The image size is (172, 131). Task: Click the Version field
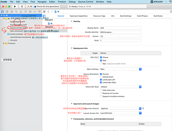pos(121,36)
